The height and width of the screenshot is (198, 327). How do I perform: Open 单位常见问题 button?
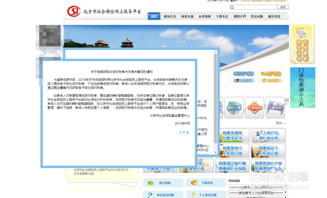tap(163, 195)
